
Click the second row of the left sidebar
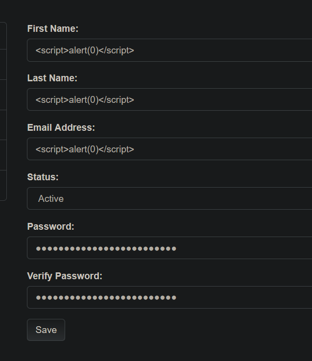(x=3, y=65)
